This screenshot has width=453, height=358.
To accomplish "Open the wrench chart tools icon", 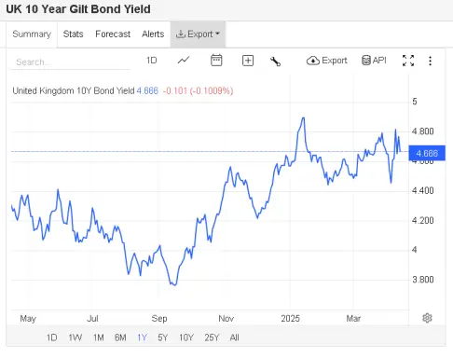I will (x=275, y=62).
